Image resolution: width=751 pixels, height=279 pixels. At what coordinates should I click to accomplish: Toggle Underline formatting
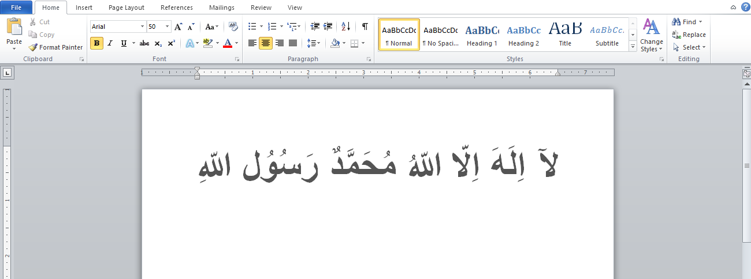tap(123, 43)
